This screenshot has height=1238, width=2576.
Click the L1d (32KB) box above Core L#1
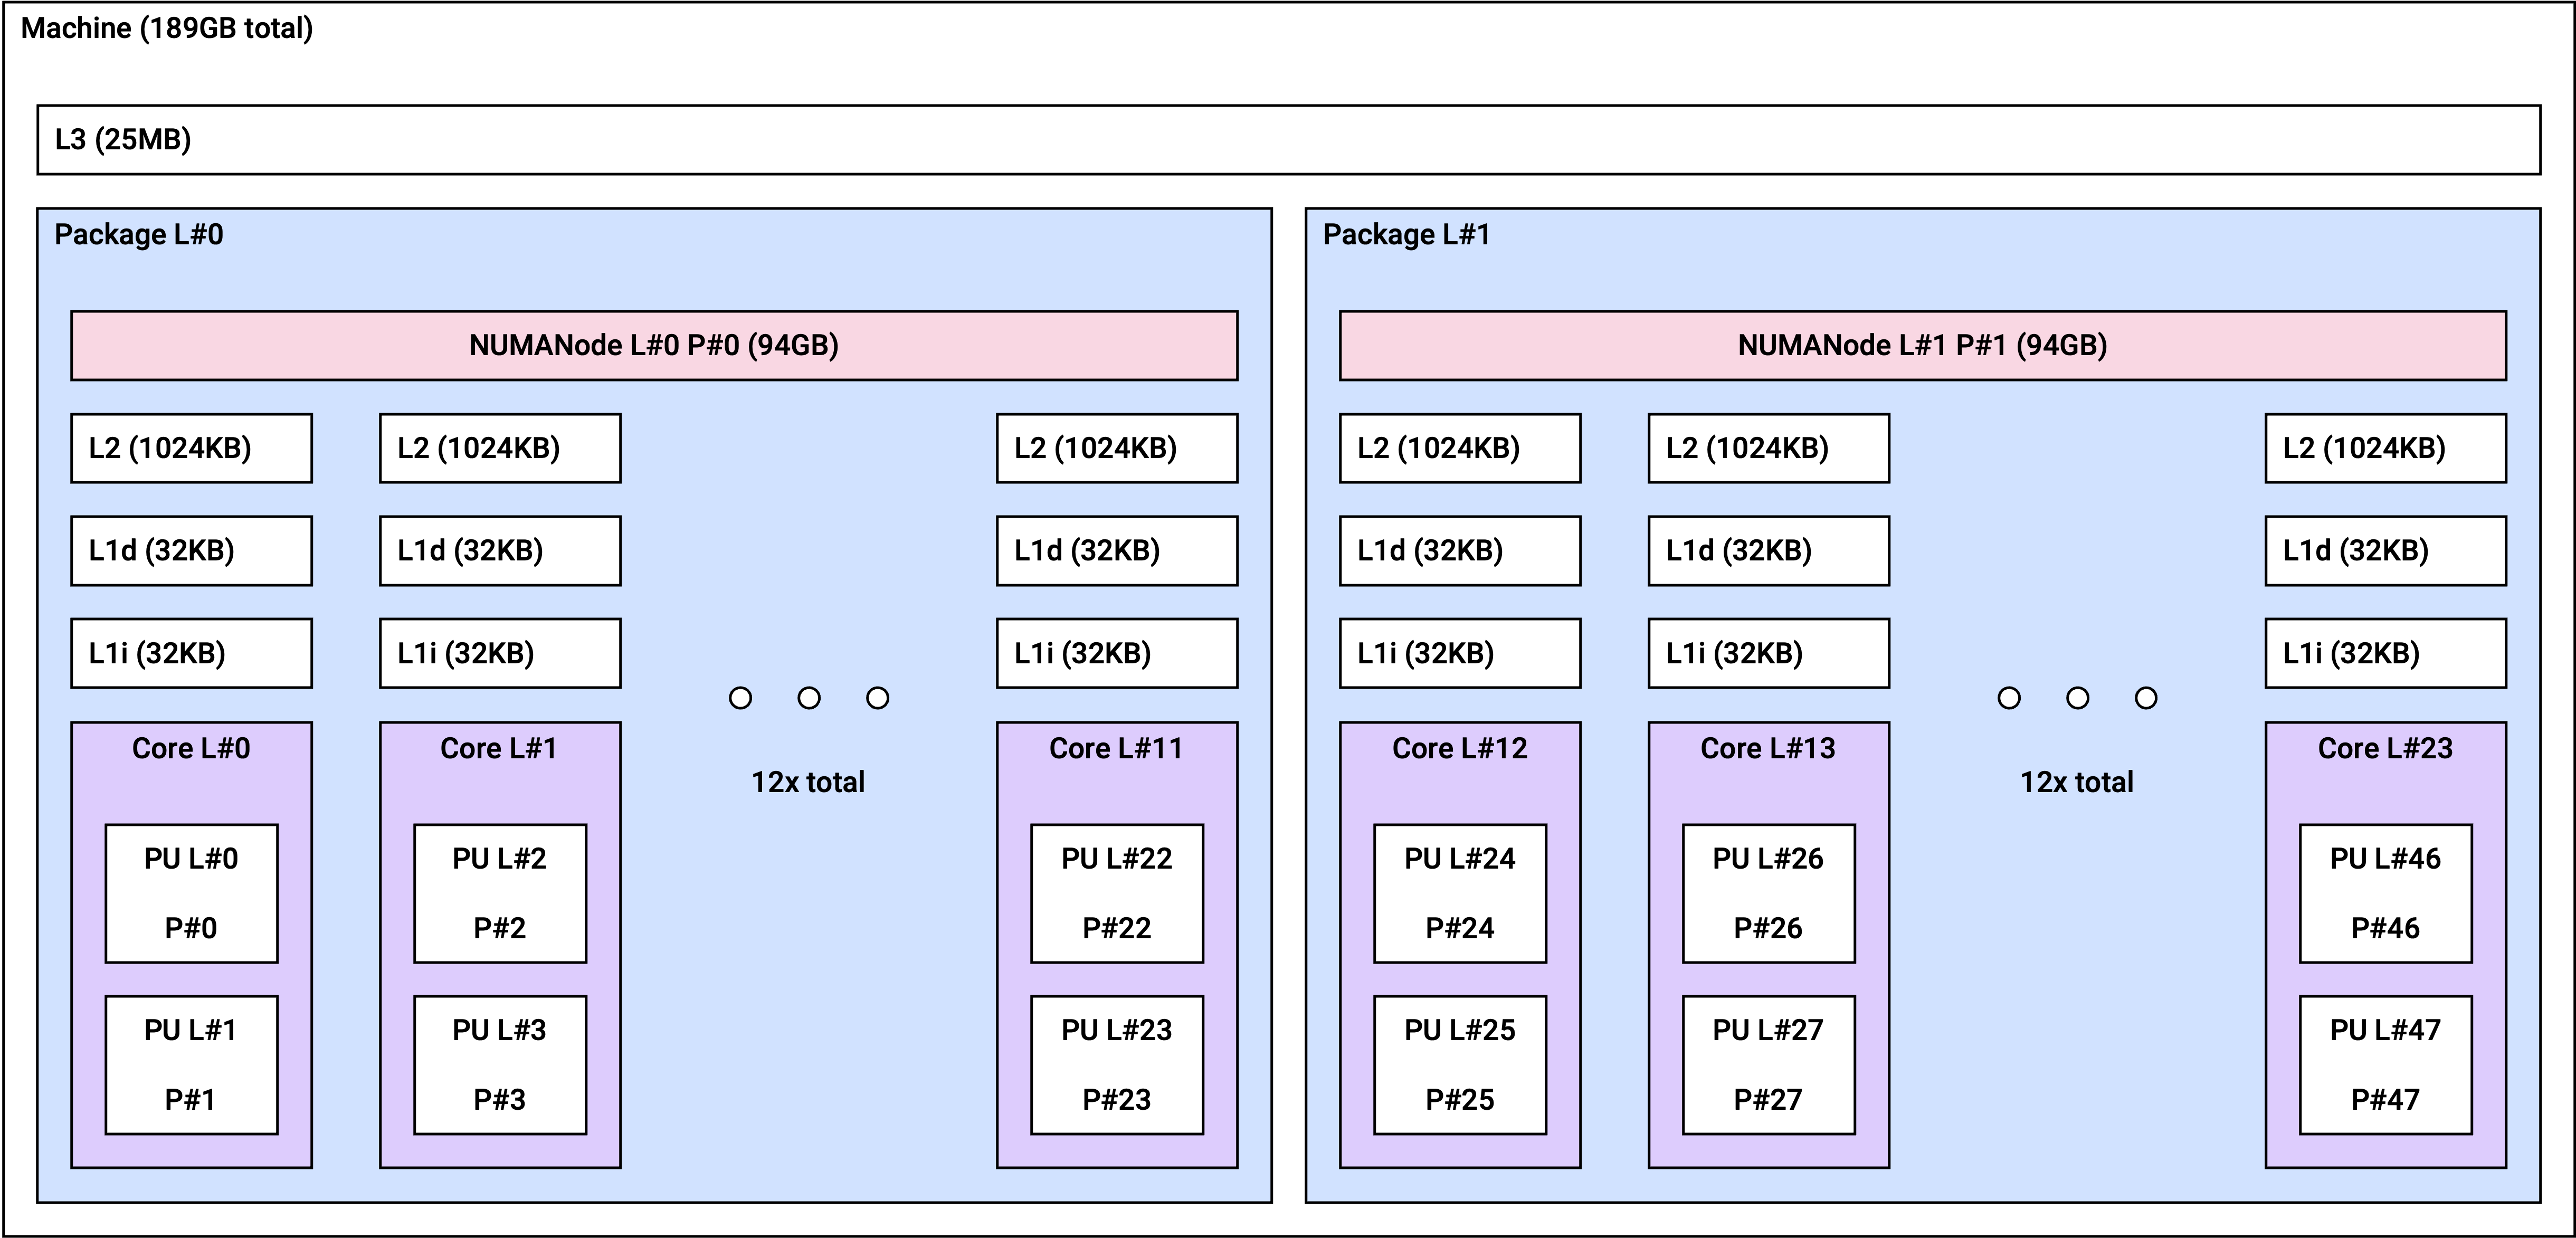coord(500,551)
